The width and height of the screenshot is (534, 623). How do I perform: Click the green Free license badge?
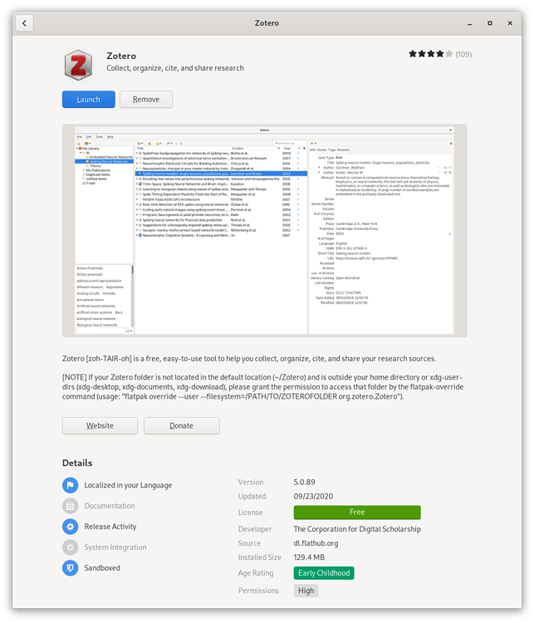click(x=357, y=513)
